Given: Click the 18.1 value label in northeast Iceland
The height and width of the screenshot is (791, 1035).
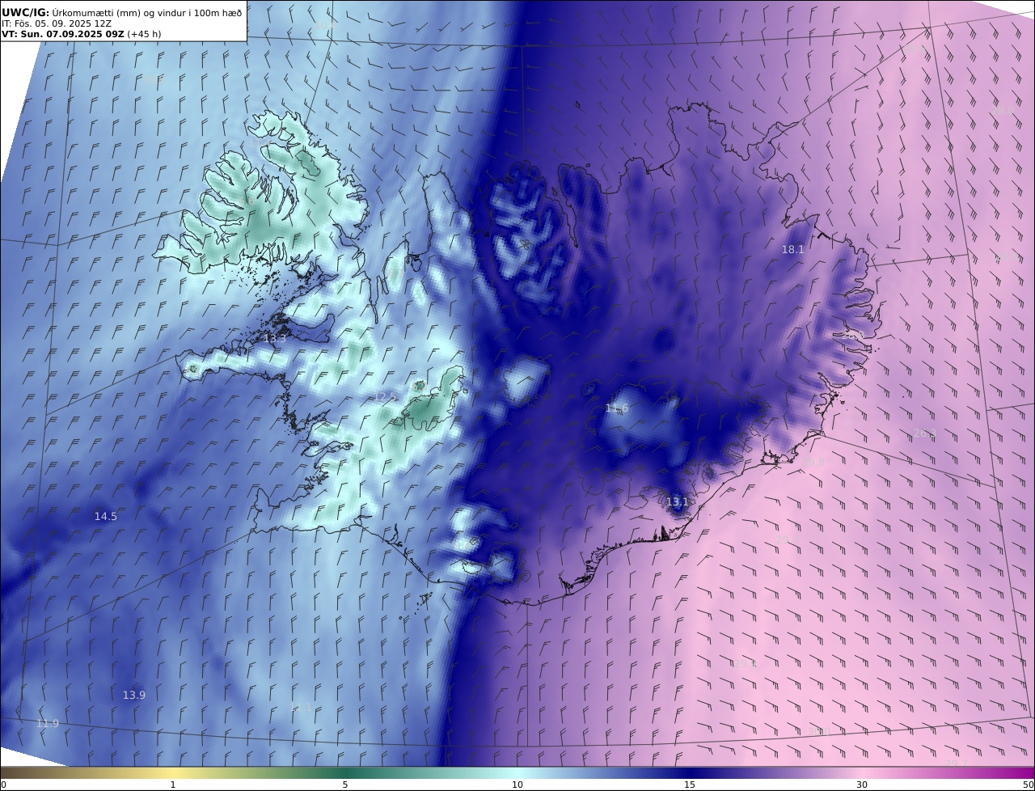Looking at the screenshot, I should (792, 249).
